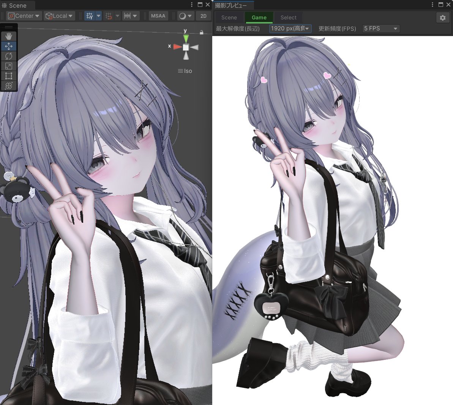Viewport: 453px width, 405px height.
Task: Select the Scale tool
Action: point(9,66)
